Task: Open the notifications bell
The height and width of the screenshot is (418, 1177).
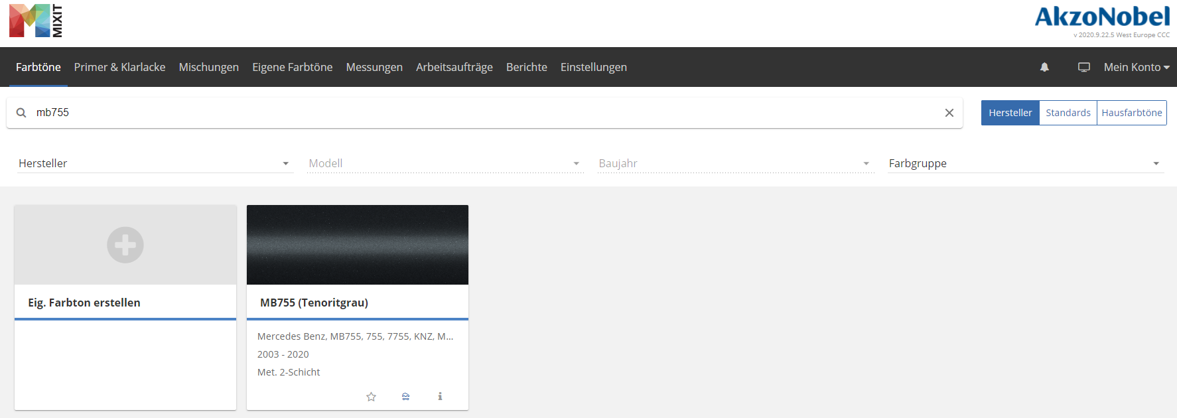Action: tap(1044, 67)
